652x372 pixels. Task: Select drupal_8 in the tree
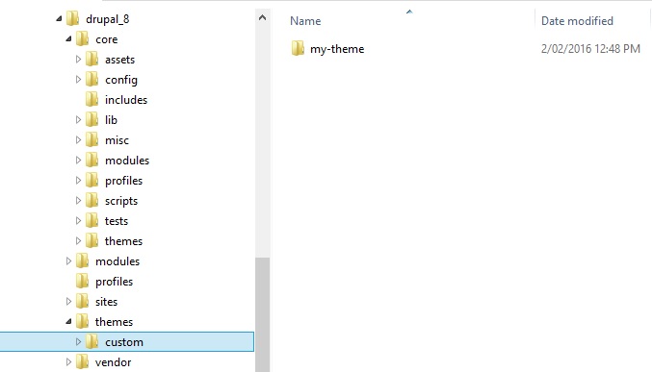tap(107, 19)
